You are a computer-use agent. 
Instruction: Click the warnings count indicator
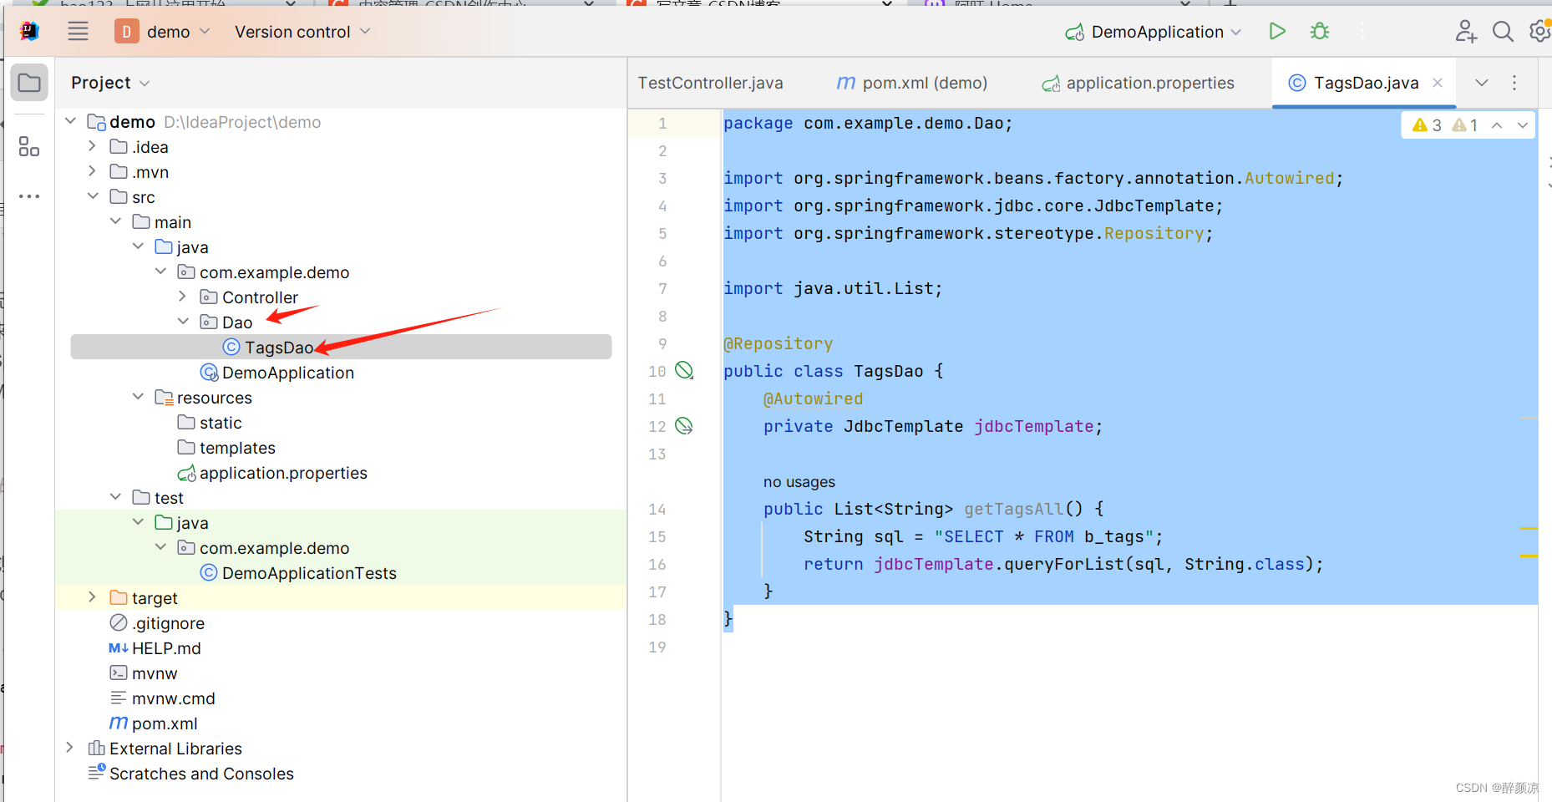[1427, 125]
